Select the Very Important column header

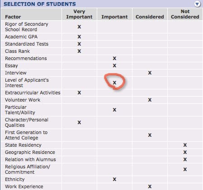coord(79,14)
